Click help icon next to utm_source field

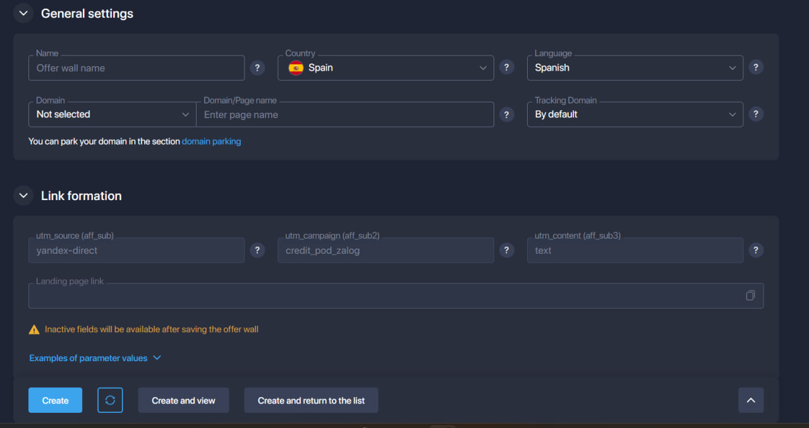(x=257, y=251)
